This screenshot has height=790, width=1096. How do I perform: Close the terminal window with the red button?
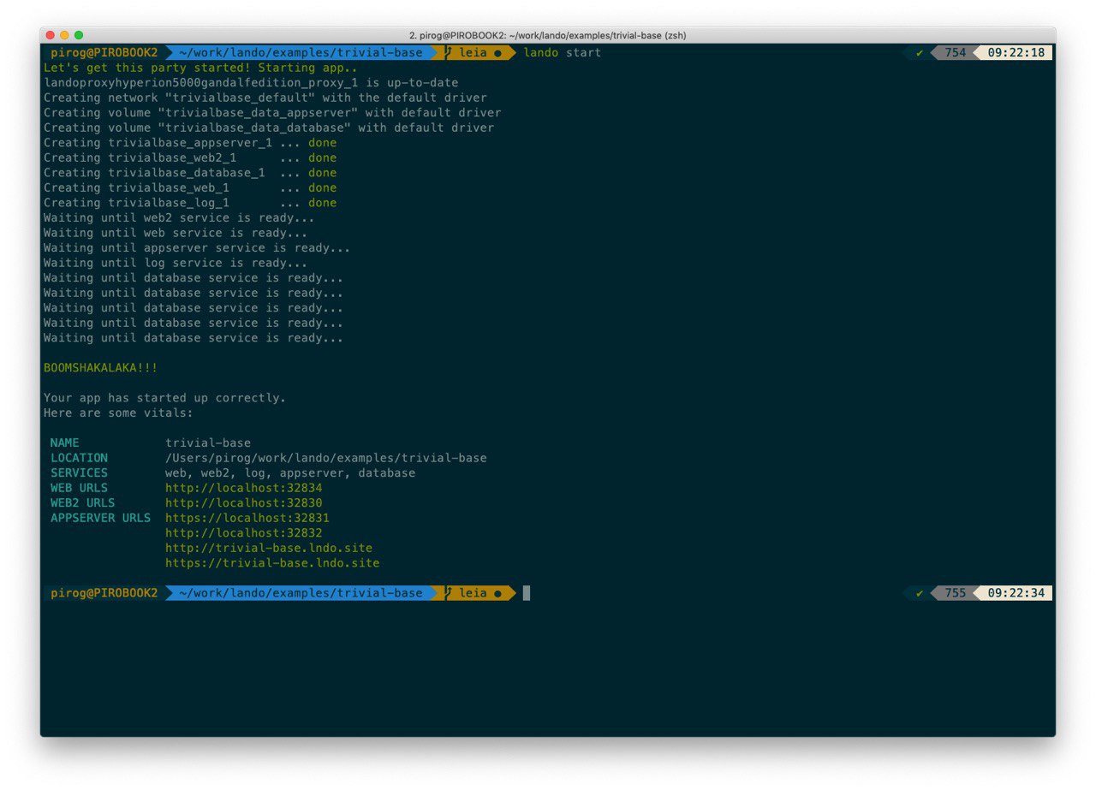point(50,35)
